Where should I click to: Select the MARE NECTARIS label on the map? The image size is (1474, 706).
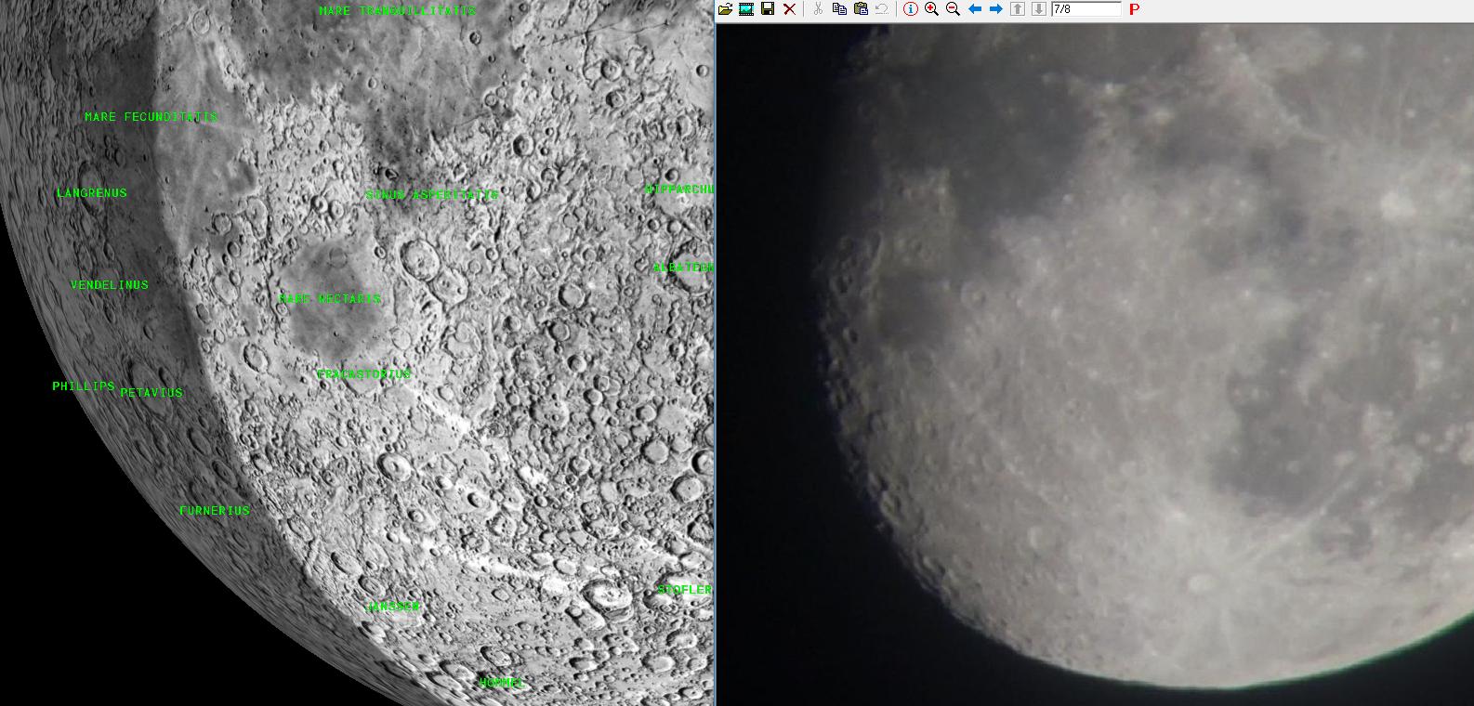(330, 299)
